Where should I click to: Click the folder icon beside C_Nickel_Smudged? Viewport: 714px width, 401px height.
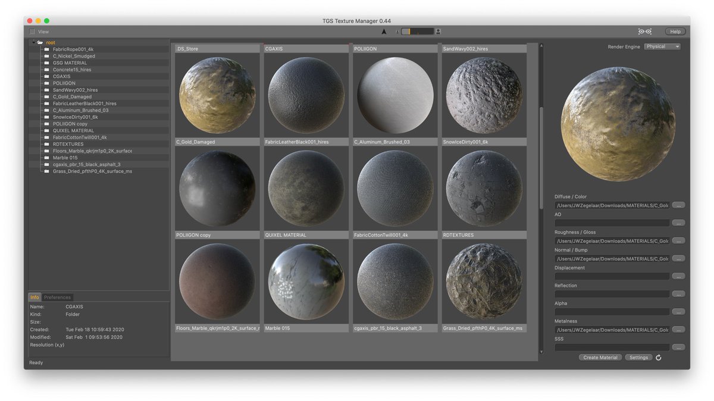(x=46, y=56)
